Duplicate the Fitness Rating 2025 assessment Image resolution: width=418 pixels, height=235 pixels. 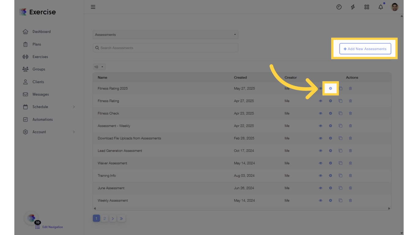coord(340,88)
